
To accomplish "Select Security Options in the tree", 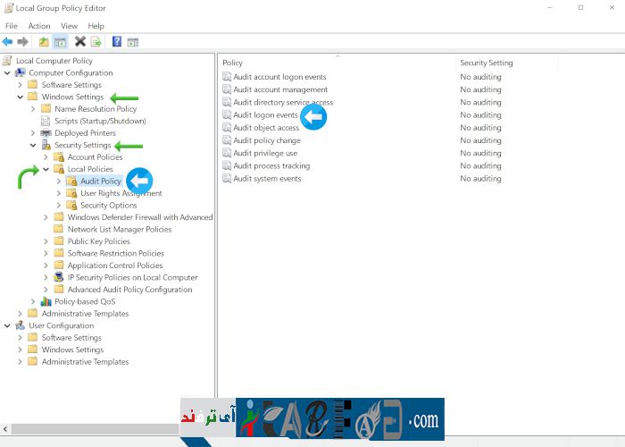I will pyautogui.click(x=108, y=206).
